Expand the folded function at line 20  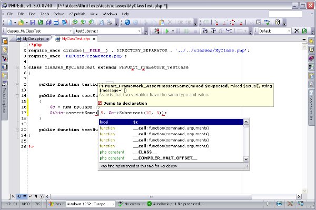point(17,129)
